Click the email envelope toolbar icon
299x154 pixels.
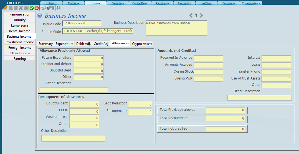point(47,8)
